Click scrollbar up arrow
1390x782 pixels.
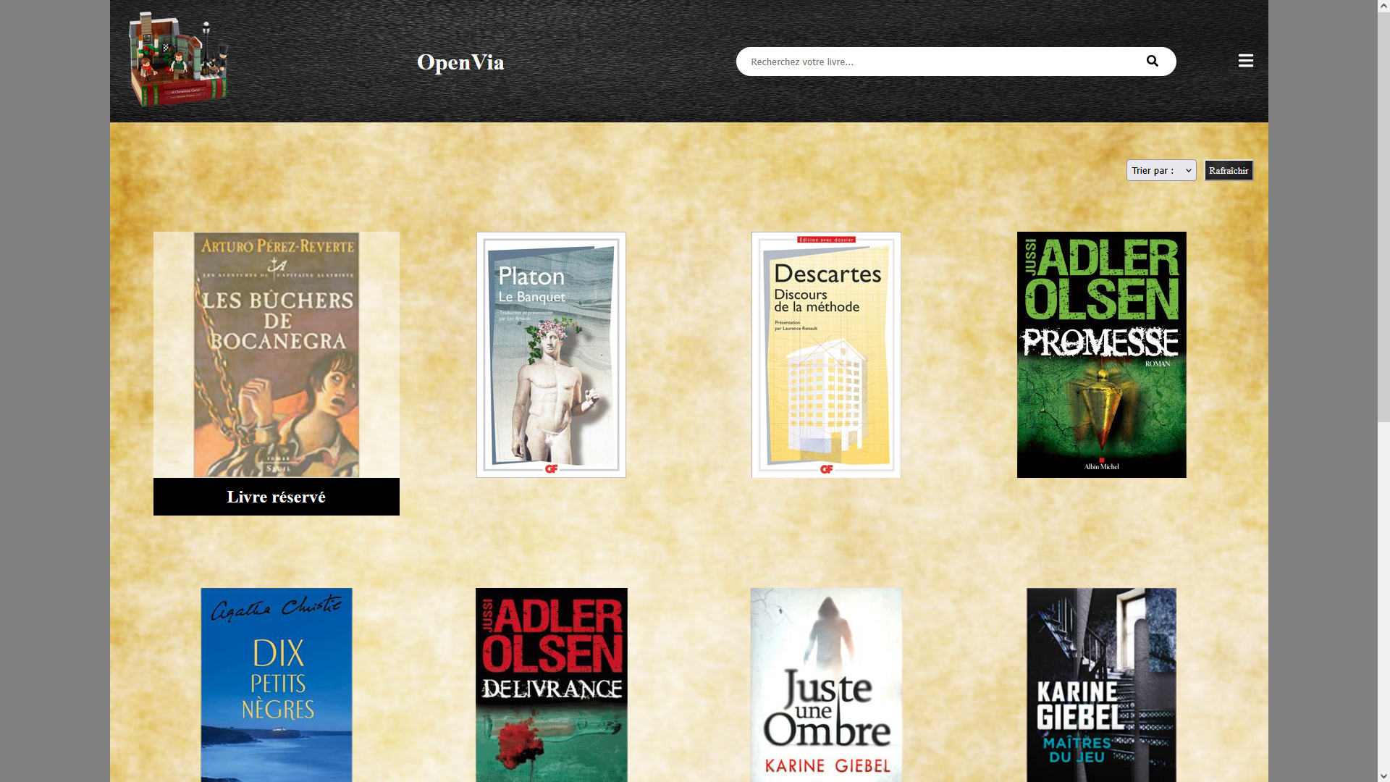coord(1383,6)
